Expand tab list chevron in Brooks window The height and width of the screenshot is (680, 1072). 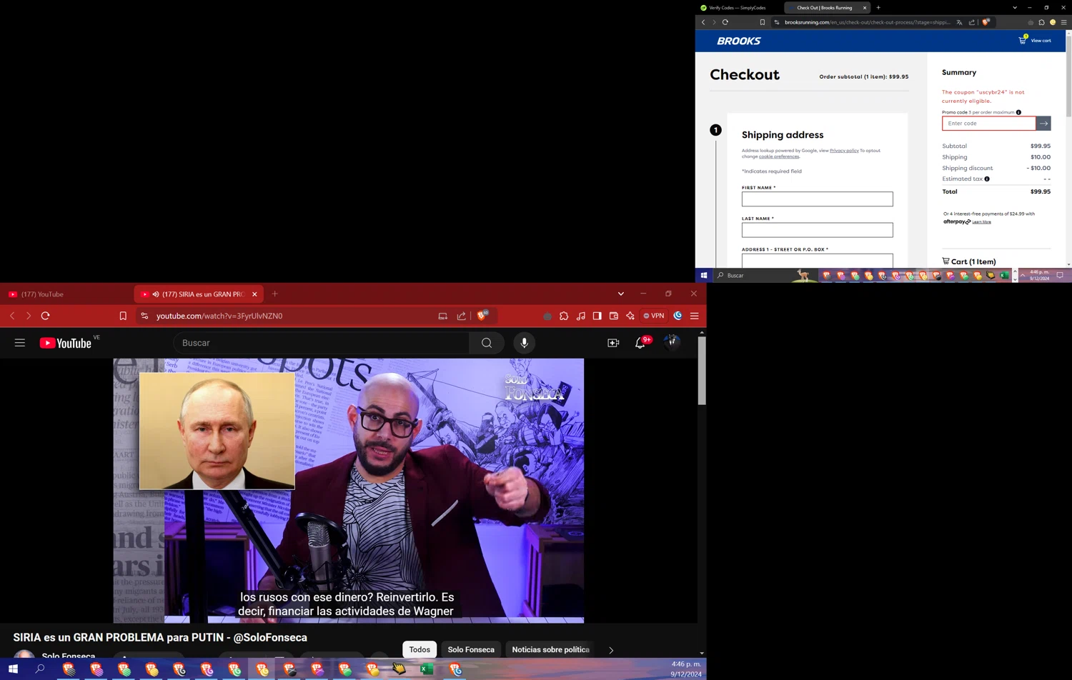pyautogui.click(x=1014, y=8)
